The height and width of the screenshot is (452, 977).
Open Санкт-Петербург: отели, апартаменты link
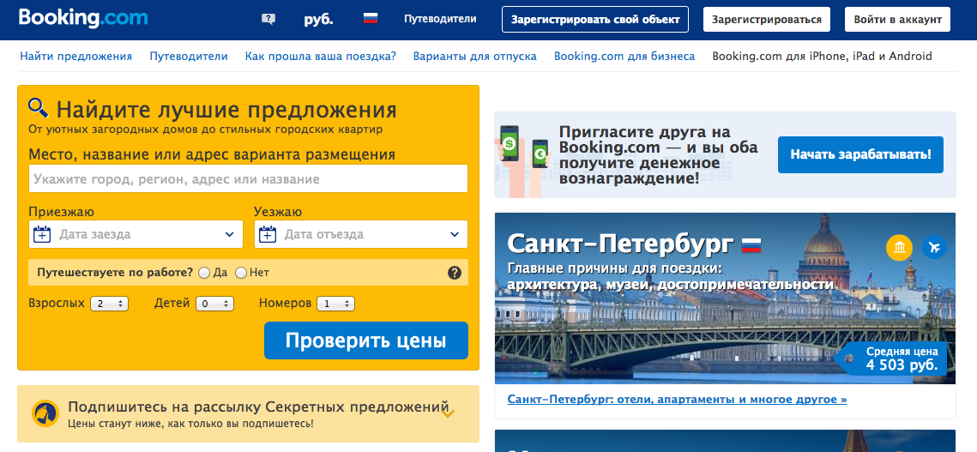(x=678, y=399)
